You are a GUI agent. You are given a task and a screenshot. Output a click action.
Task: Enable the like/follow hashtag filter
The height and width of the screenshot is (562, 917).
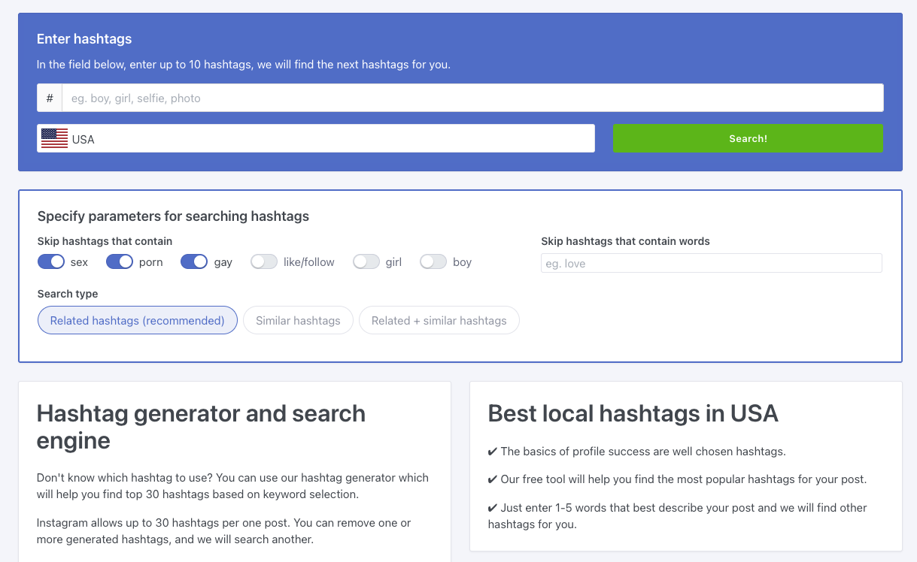(x=264, y=261)
